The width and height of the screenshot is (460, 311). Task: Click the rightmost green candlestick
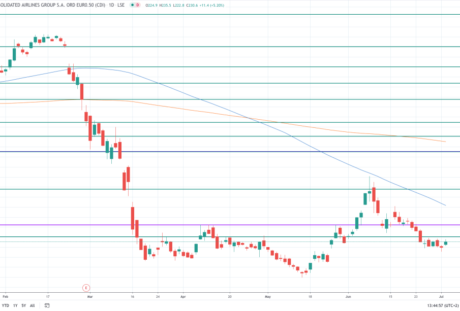pos(446,243)
